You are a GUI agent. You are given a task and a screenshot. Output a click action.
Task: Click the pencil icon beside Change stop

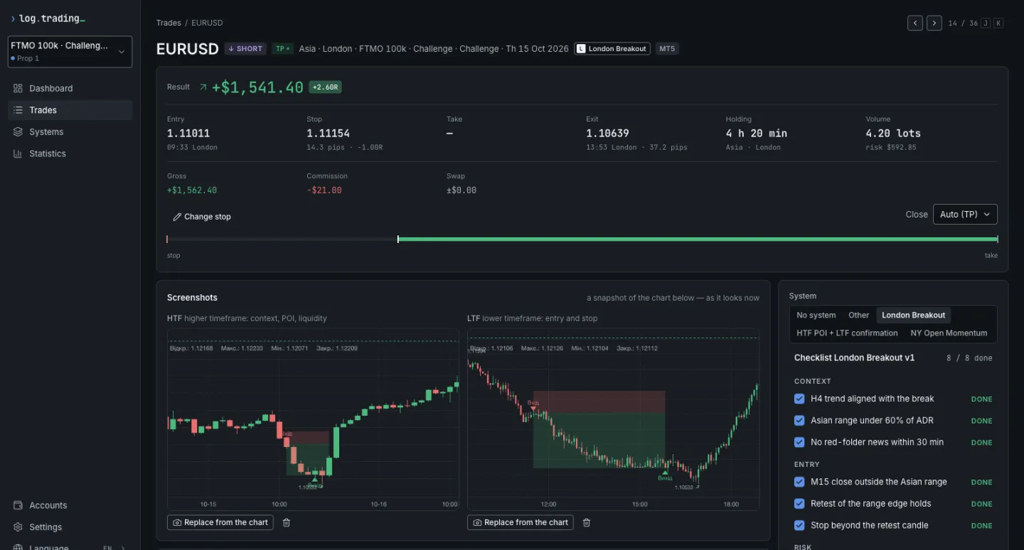click(177, 217)
